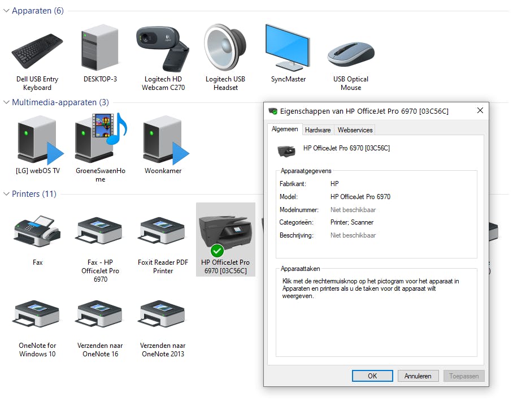Click the 'Woonkamer' label text
Screen dimensions: 513x418
tap(163, 171)
